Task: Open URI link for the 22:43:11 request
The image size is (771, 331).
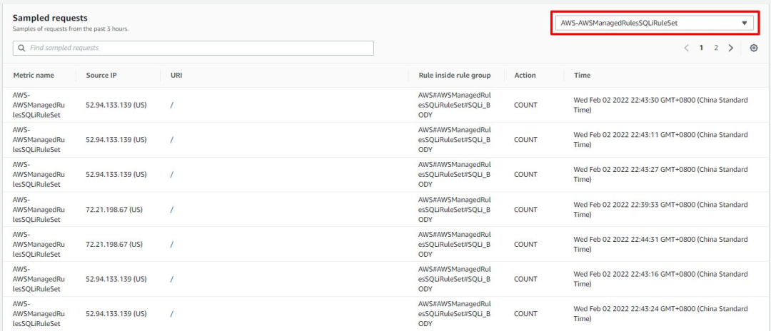Action: [x=172, y=140]
